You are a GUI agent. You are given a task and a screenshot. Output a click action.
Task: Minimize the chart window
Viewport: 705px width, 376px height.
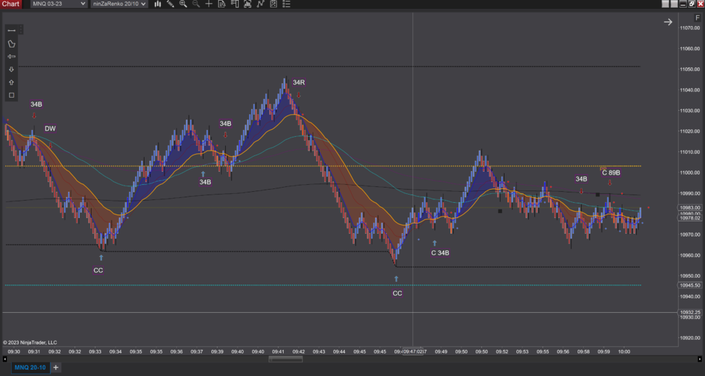(683, 4)
